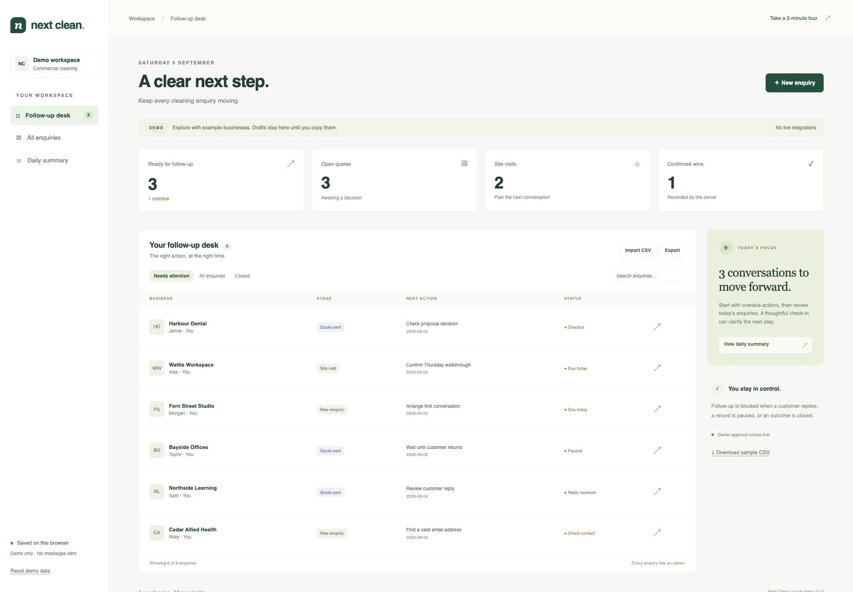Viewport: 853px width, 592px height.
Task: Open the Northside Learning row arrow icon
Action: (x=657, y=492)
